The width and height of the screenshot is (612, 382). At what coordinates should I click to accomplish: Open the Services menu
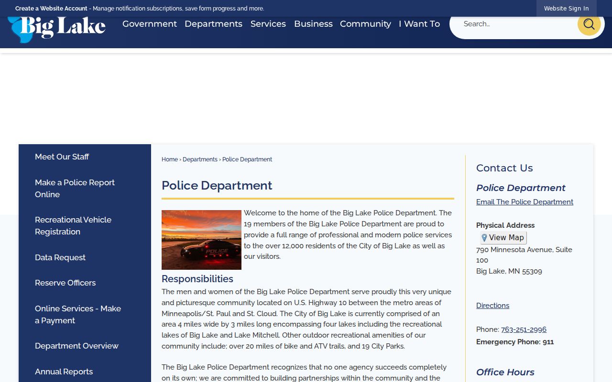(x=268, y=24)
